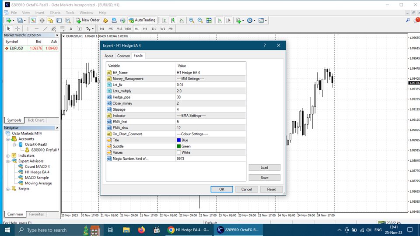This screenshot has height=236, width=420.
Task: Select the Crosshair tool
Action: (17, 28)
